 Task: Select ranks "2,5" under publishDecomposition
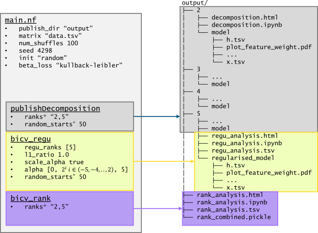(47, 117)
